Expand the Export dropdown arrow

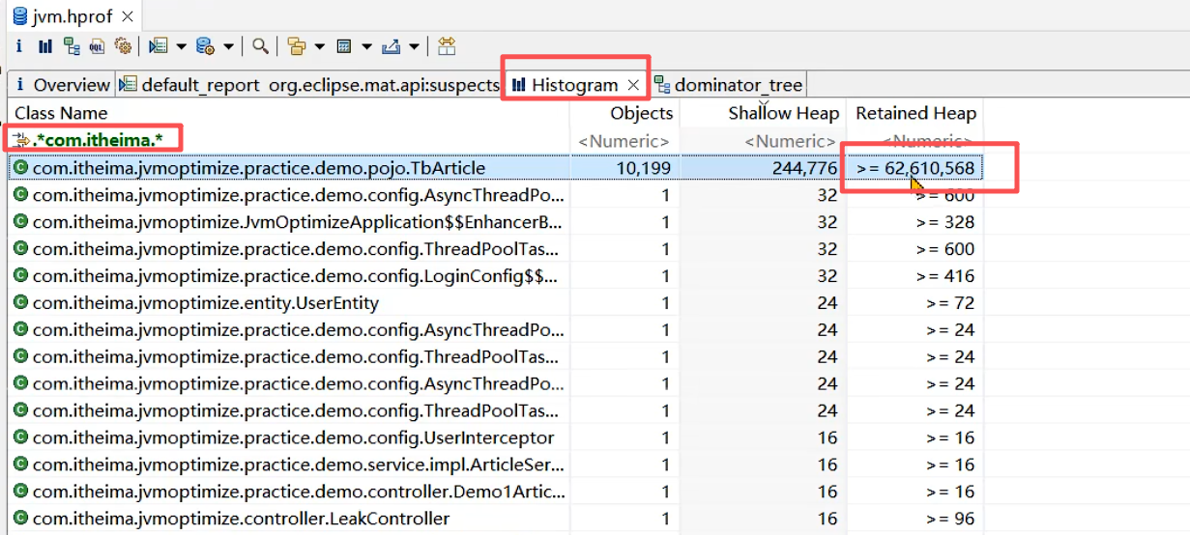click(415, 46)
